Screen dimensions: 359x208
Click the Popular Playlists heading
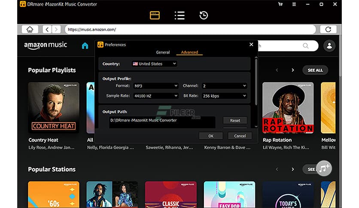tap(52, 70)
